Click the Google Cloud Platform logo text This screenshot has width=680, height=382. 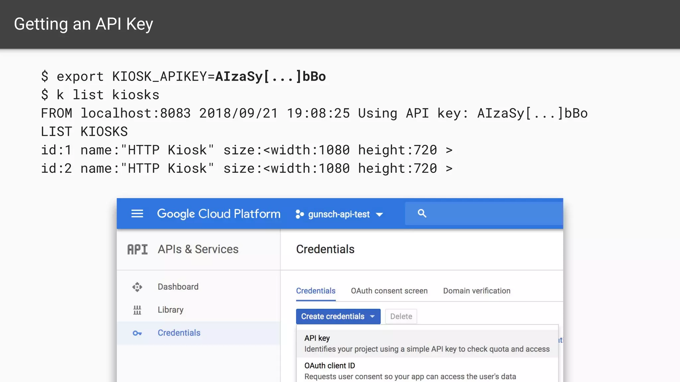click(x=219, y=214)
